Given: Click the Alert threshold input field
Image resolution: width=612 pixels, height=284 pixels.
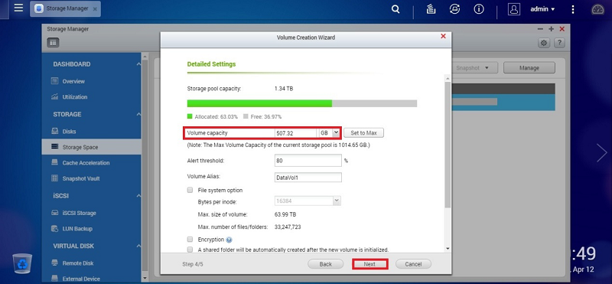Looking at the screenshot, I should click(308, 160).
